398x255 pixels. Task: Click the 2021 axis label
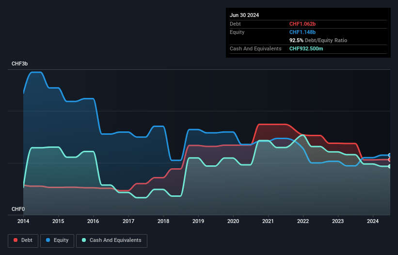pyautogui.click(x=268, y=221)
